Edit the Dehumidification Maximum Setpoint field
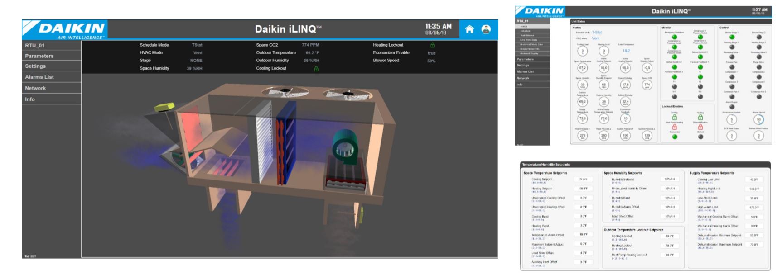This screenshot has height=279, width=782. tap(754, 245)
